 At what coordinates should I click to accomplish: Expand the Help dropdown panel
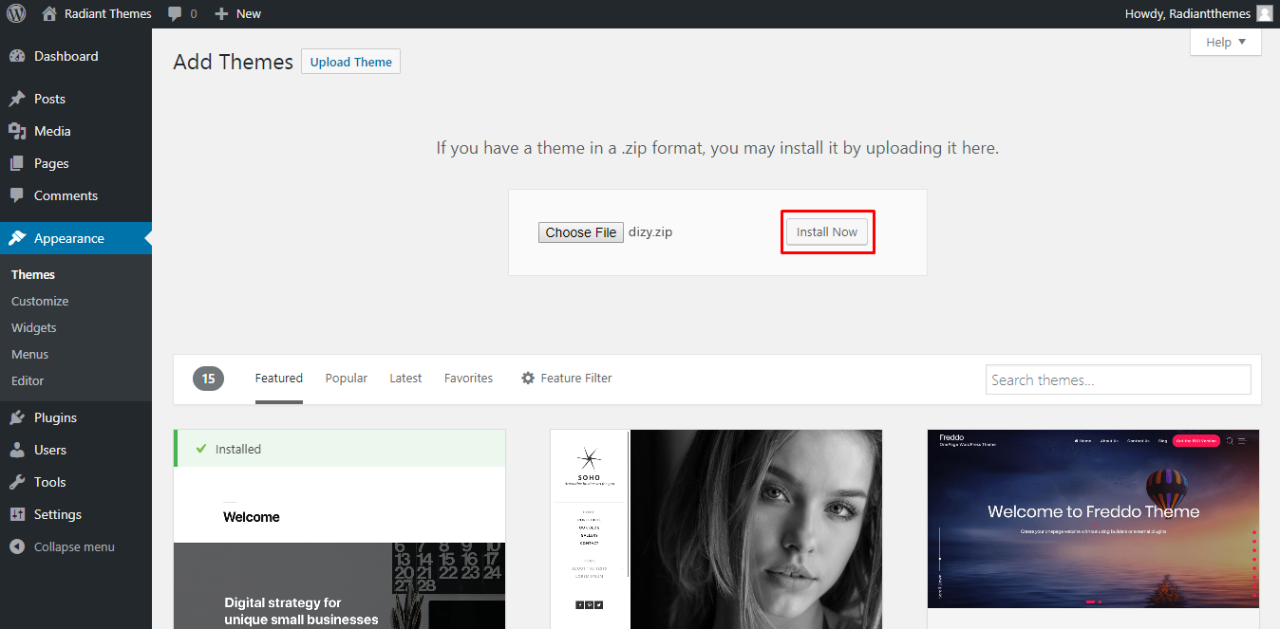[1225, 42]
